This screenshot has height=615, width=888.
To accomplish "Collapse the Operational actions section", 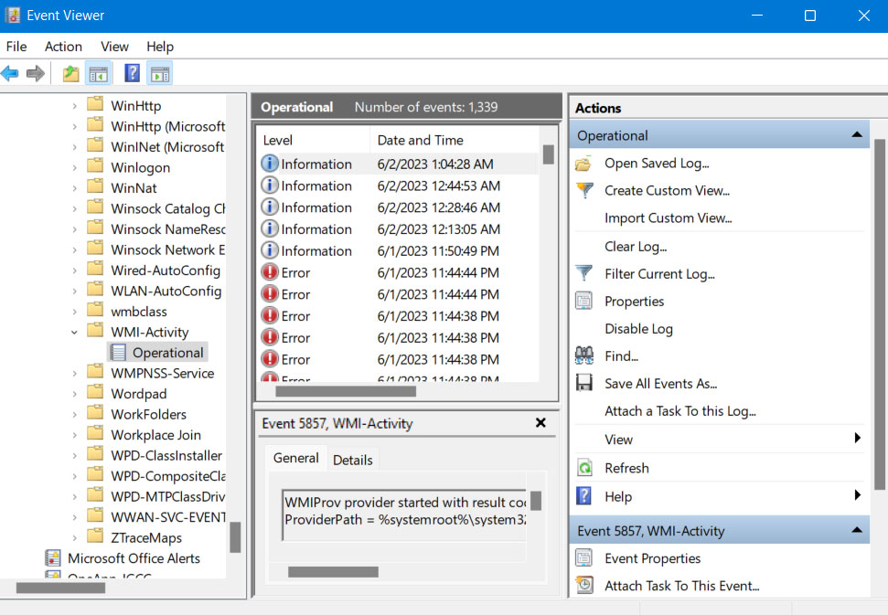I will click(x=857, y=135).
